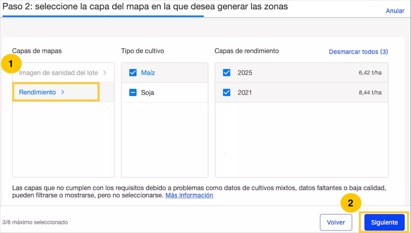
Task: Toggle the Soja indeterminate checkbox
Action: 133,93
